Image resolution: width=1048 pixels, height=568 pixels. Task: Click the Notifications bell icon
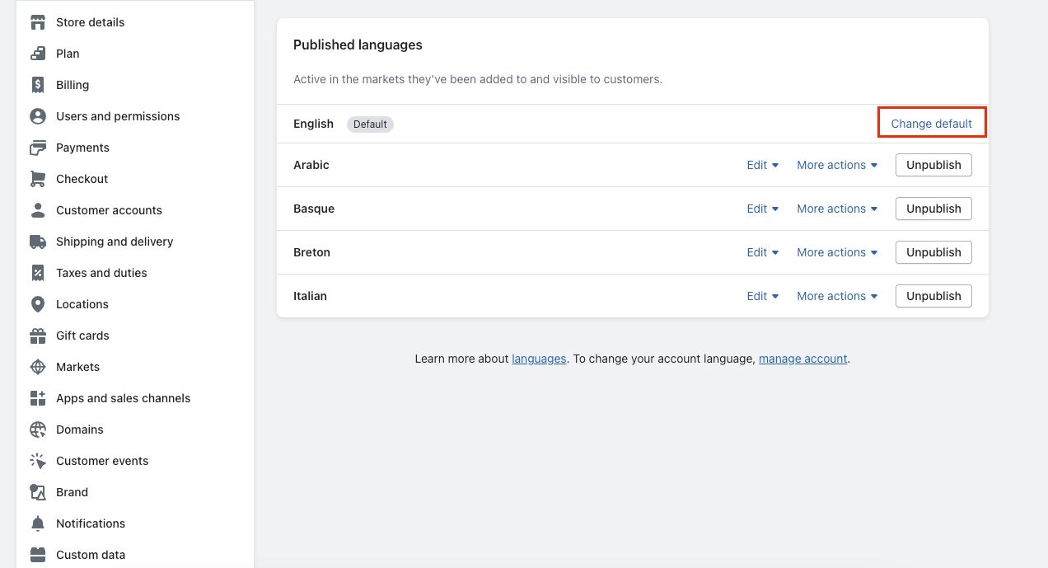click(x=38, y=523)
